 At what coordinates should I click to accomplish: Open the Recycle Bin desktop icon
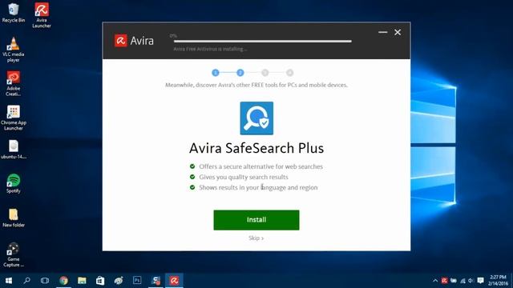click(13, 13)
